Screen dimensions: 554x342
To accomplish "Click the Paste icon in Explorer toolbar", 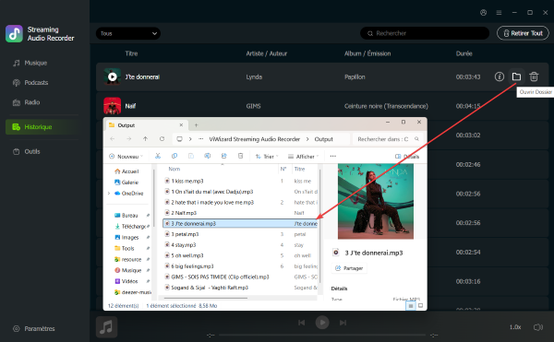I will click(x=191, y=156).
